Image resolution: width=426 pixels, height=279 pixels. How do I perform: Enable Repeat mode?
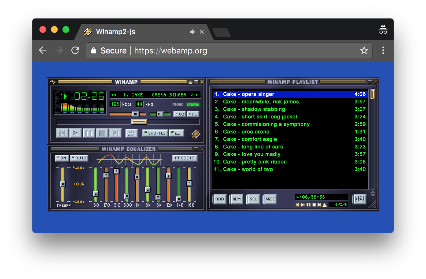[176, 133]
